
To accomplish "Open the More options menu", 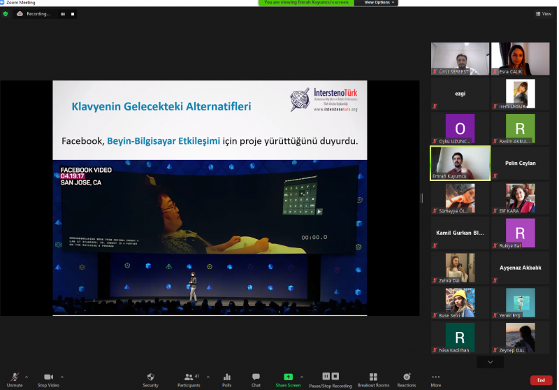I will 435,380.
